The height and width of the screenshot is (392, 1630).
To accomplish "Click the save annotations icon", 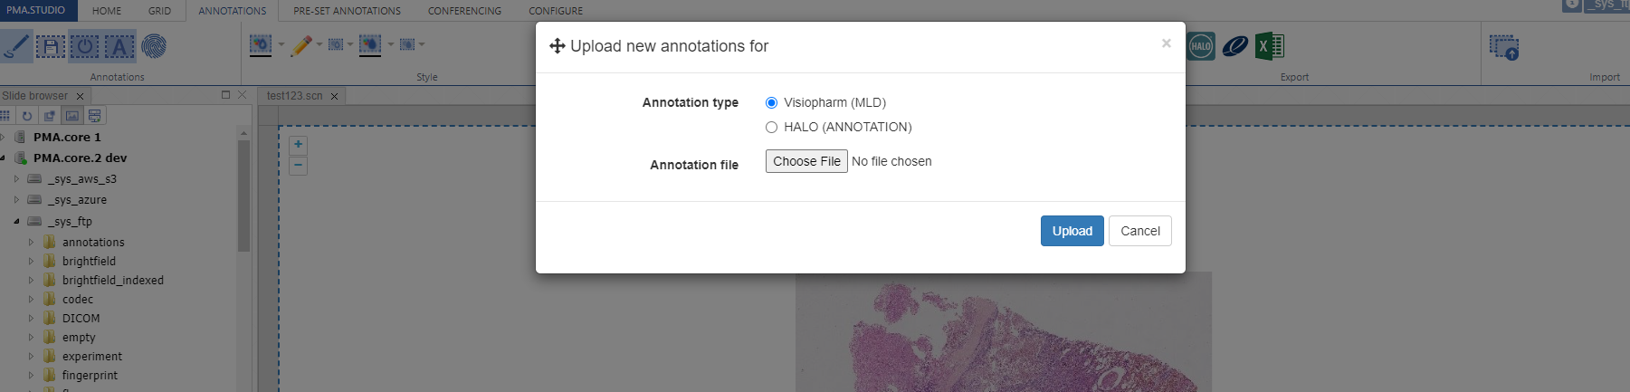I will 51,46.
